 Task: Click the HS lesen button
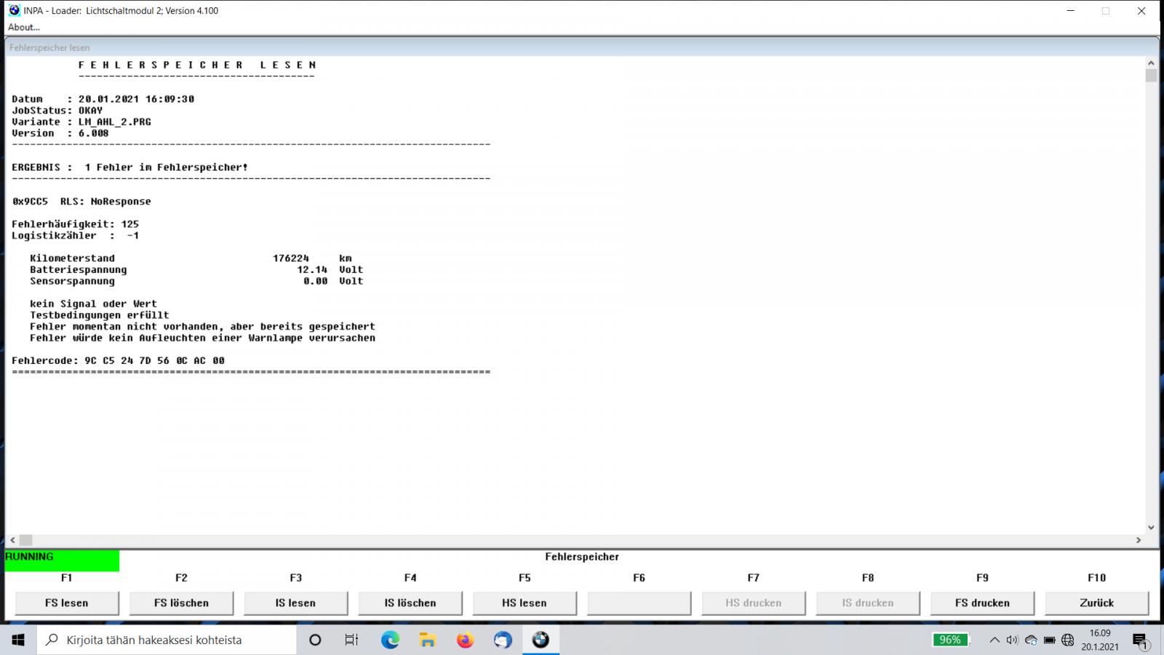click(524, 603)
